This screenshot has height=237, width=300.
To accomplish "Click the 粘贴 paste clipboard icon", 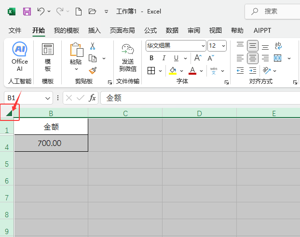I will point(77,50).
